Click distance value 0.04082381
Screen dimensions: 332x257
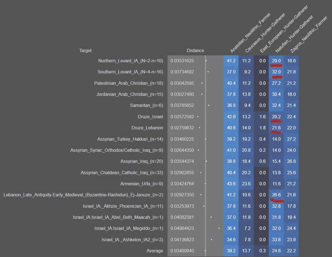[182, 217]
